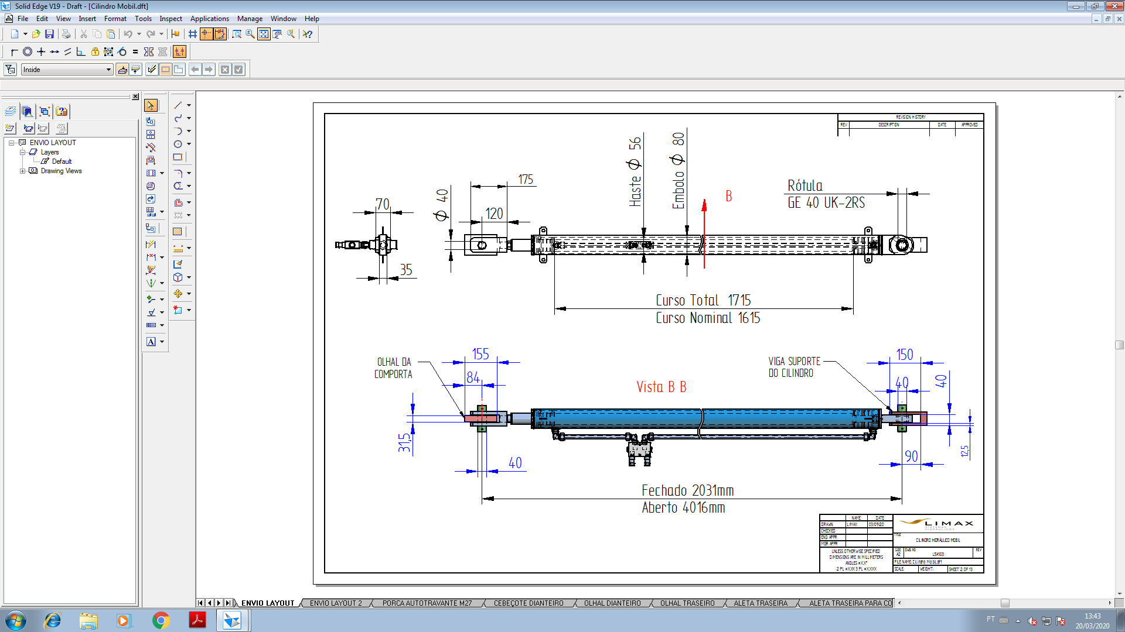Open the New document dropdown arrow

click(25, 34)
